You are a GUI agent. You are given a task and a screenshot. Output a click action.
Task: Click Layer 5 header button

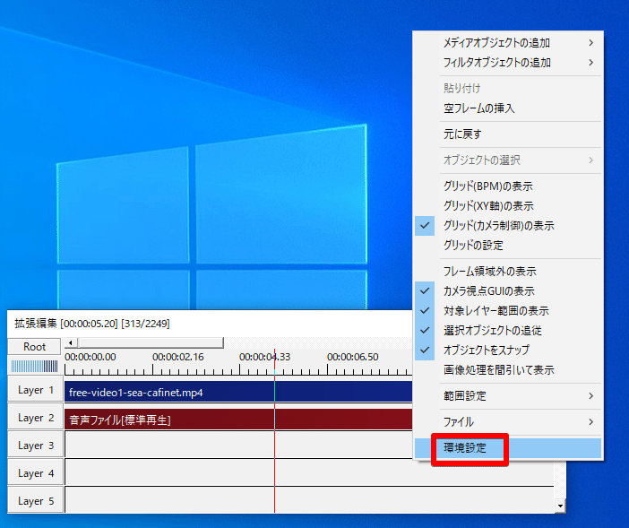[x=35, y=500]
